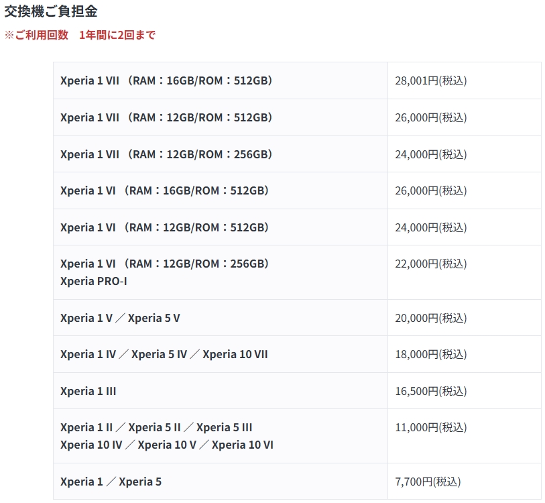Click the Xperia 1 VI 16GB/512GB model cell
Viewport: 545px width, 503px height.
pos(164,190)
